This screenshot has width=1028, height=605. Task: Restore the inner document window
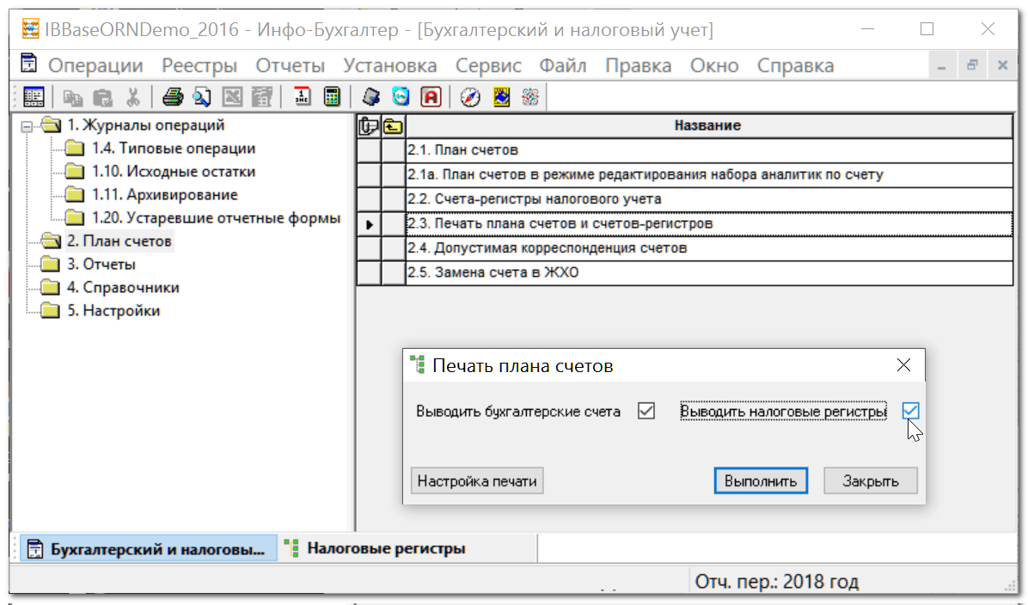coord(972,65)
